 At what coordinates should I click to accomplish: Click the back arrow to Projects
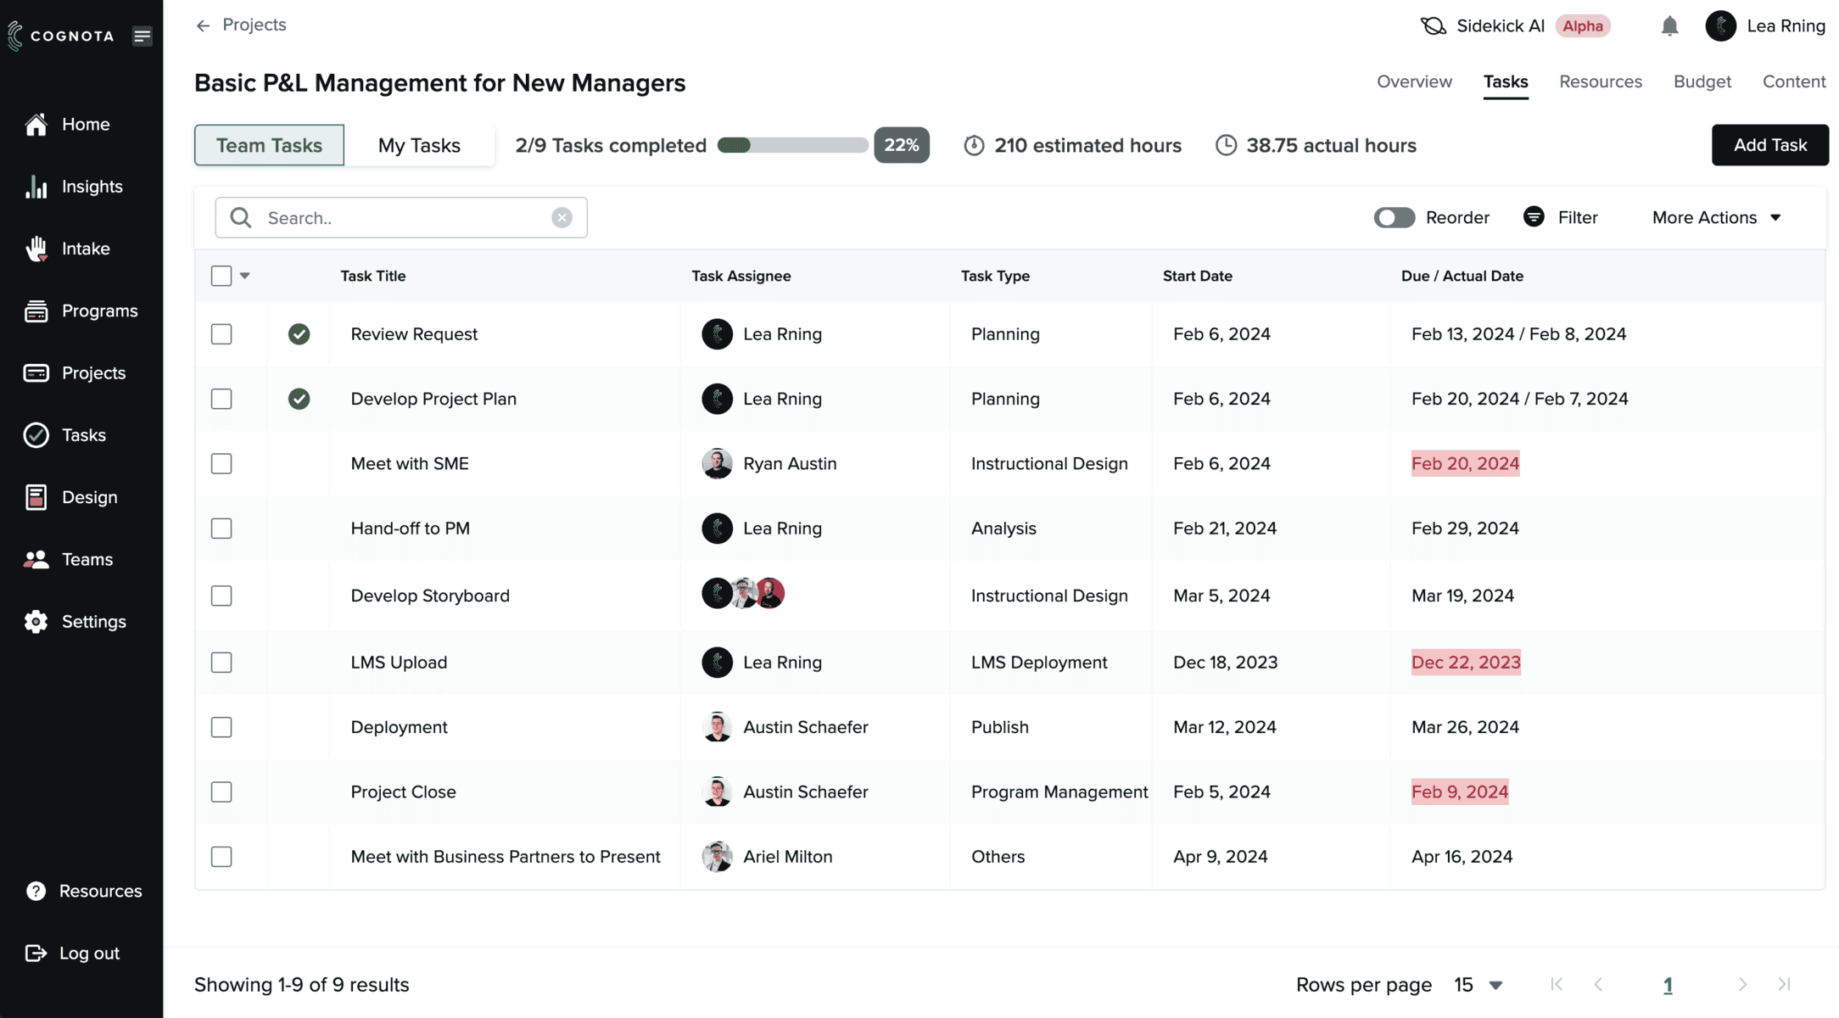[203, 25]
